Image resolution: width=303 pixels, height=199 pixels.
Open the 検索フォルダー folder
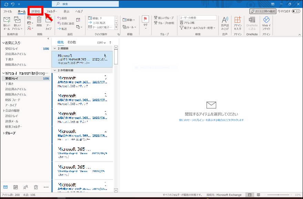pos(13,127)
